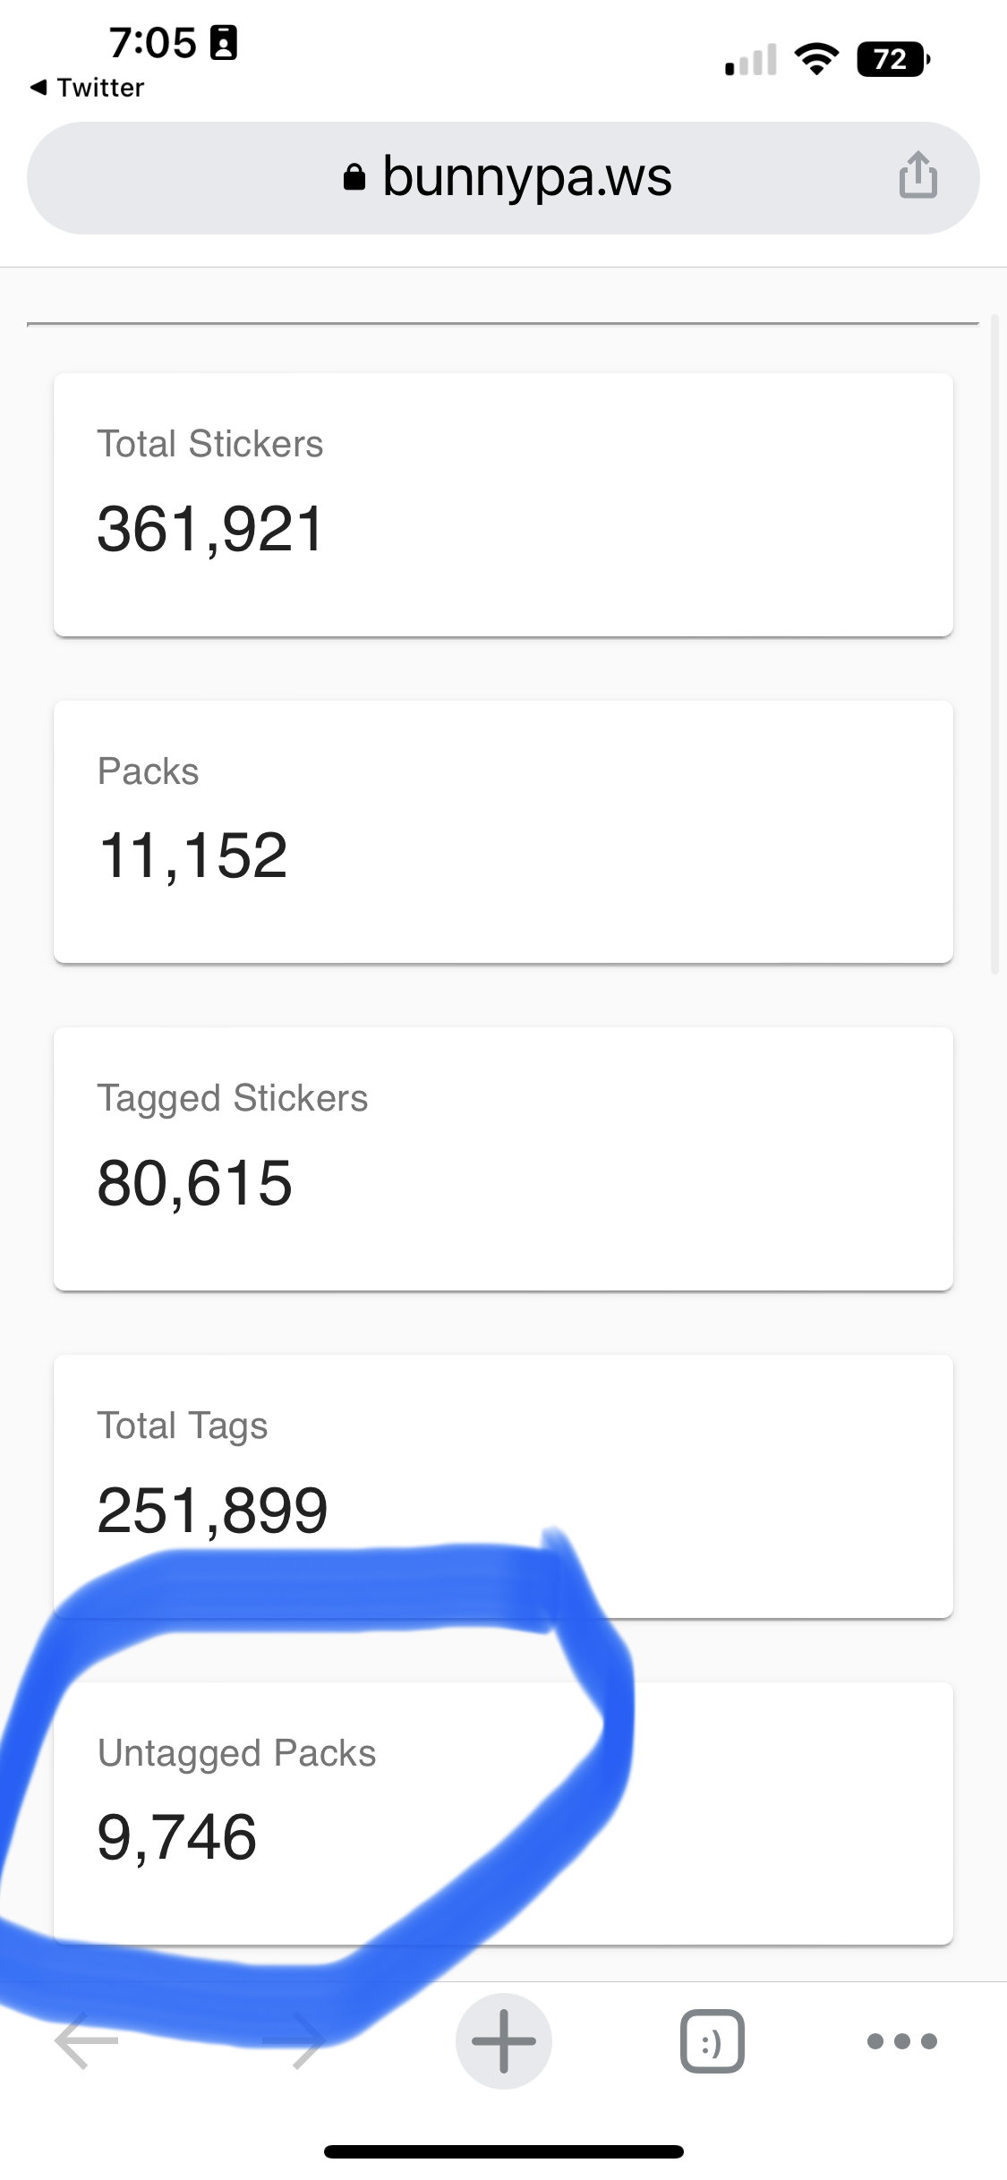This screenshot has width=1007, height=2180.
Task: Tap the battery indicator showing 72
Action: [x=892, y=60]
